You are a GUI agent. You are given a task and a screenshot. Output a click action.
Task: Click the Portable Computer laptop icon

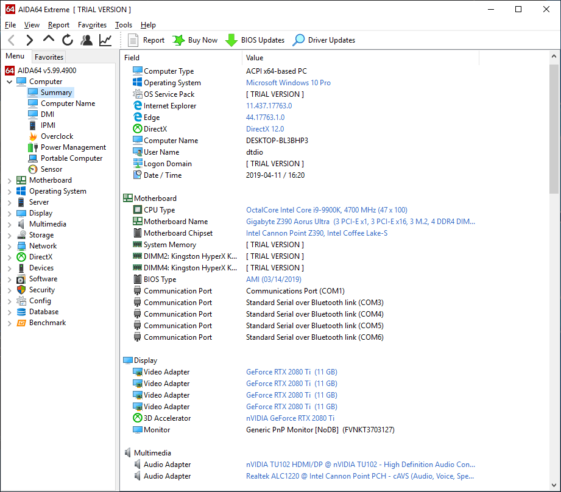coord(33,158)
